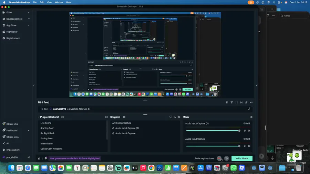
Task: Open the View menu
Action: pyautogui.click(x=49, y=2)
